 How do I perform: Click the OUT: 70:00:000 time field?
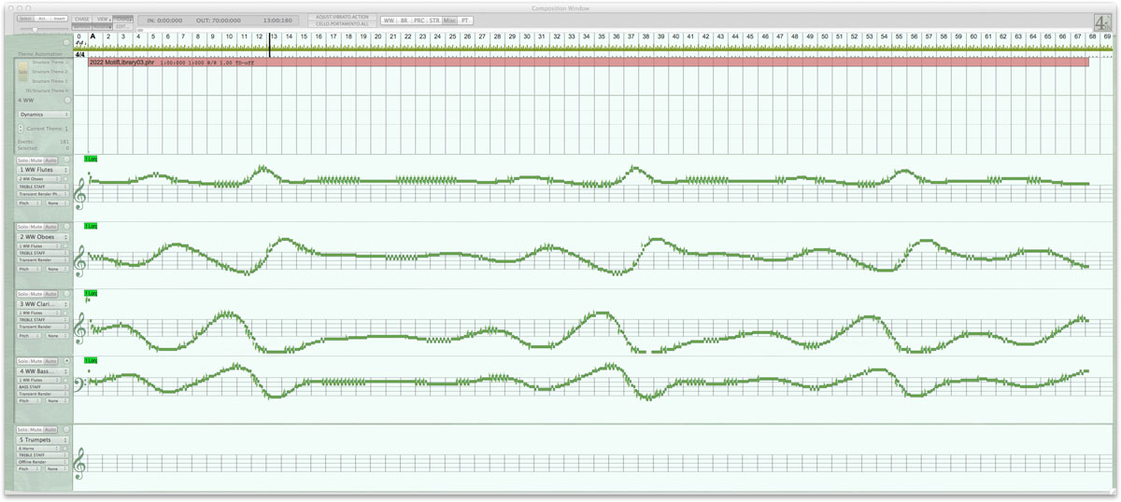(x=219, y=21)
